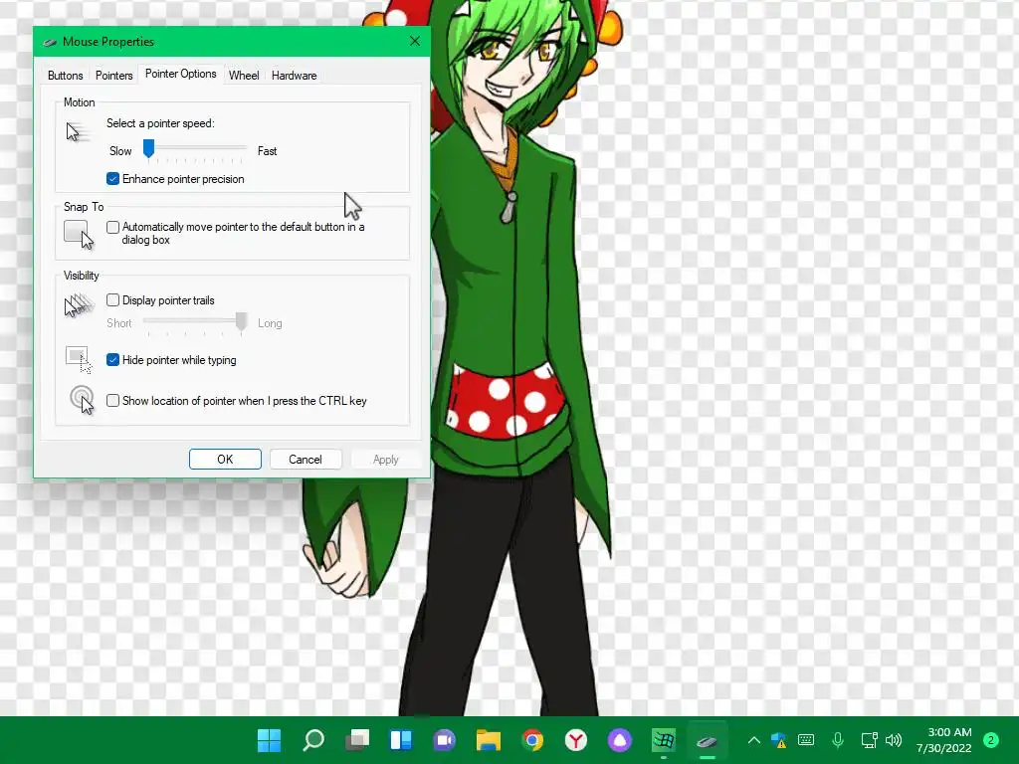The width and height of the screenshot is (1019, 764).
Task: Click the 'Slow' label by speed slider
Action: (120, 151)
